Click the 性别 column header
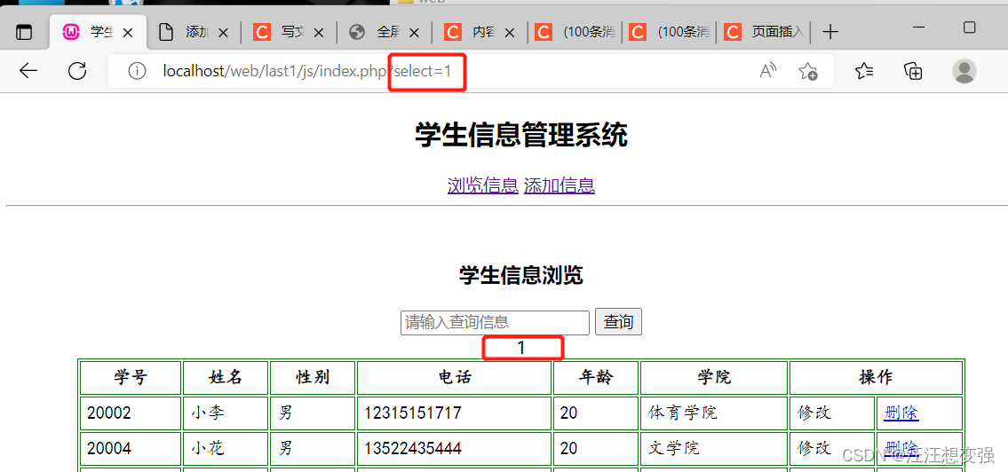The width and height of the screenshot is (1008, 472). click(x=314, y=378)
